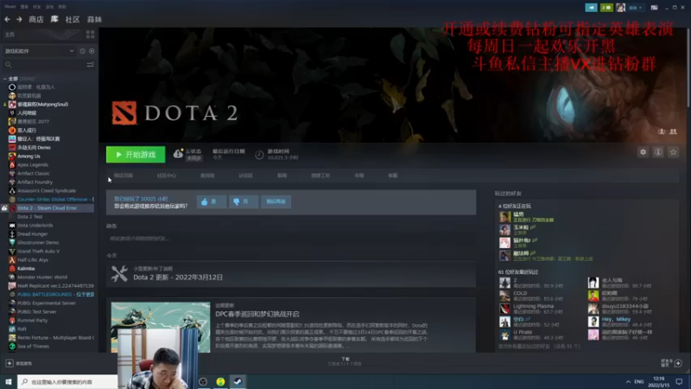This screenshot has width=691, height=389.
Task: Open the store page tab for Dota 2
Action: coord(124,175)
